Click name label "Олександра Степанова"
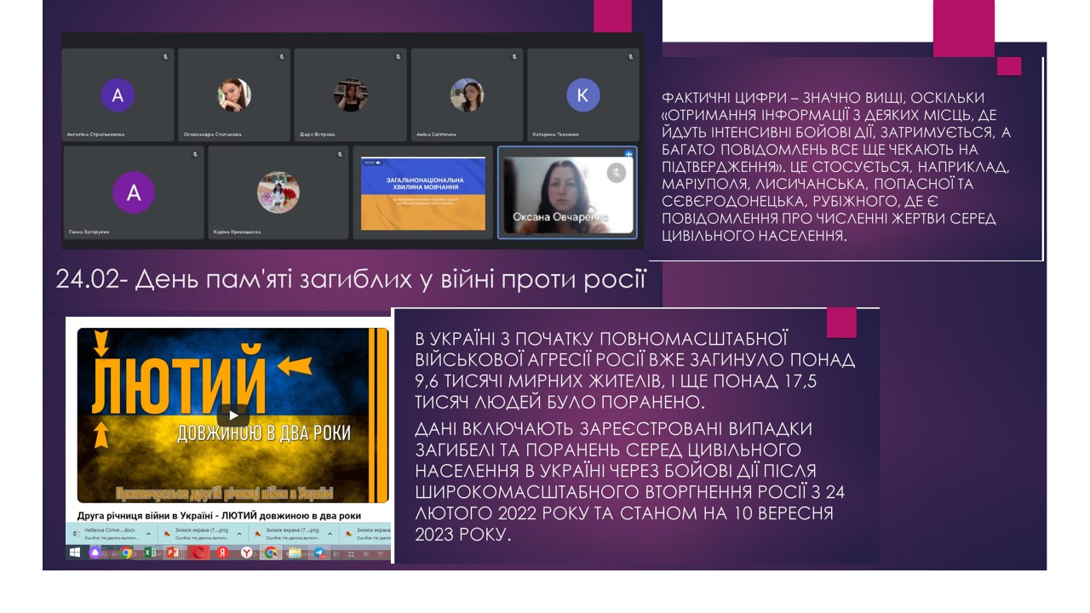 212,135
